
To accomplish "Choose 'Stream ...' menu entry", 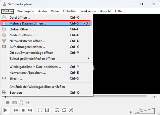I will pos(46,78).
